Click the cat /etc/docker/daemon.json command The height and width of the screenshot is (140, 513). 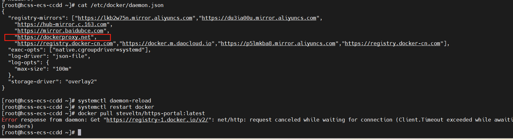click(121, 5)
